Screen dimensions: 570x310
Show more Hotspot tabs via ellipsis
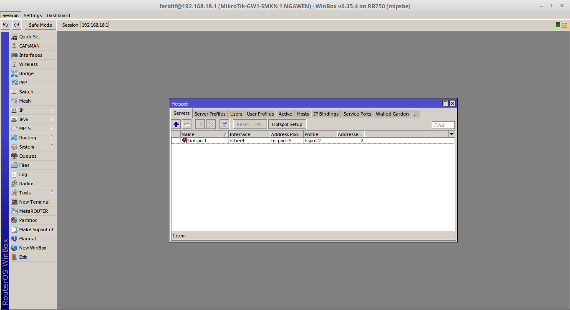(416, 114)
